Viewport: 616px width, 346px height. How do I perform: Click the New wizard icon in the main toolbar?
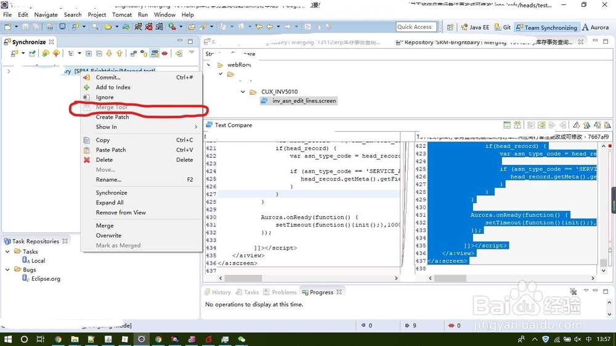click(7, 26)
